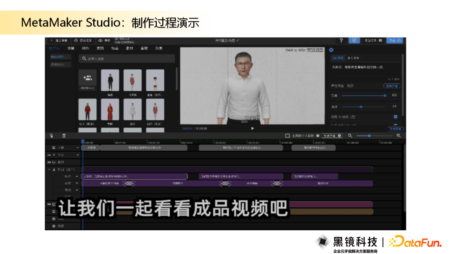Zoom out the timeline with left magnifier

(350, 136)
